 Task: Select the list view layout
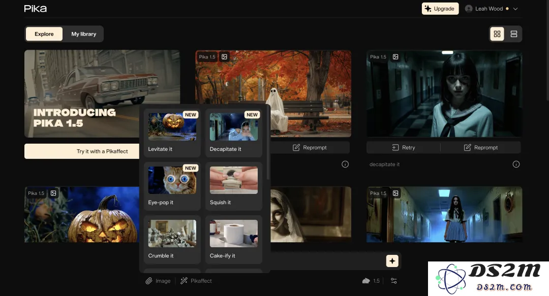point(513,34)
